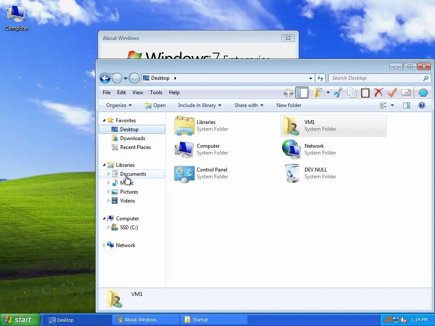Select Videos in the Libraries tree
The height and width of the screenshot is (326, 435).
[127, 201]
